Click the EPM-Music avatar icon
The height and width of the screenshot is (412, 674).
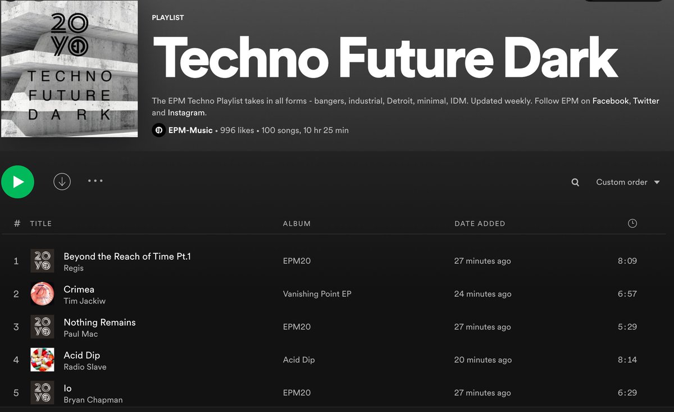[x=159, y=130]
